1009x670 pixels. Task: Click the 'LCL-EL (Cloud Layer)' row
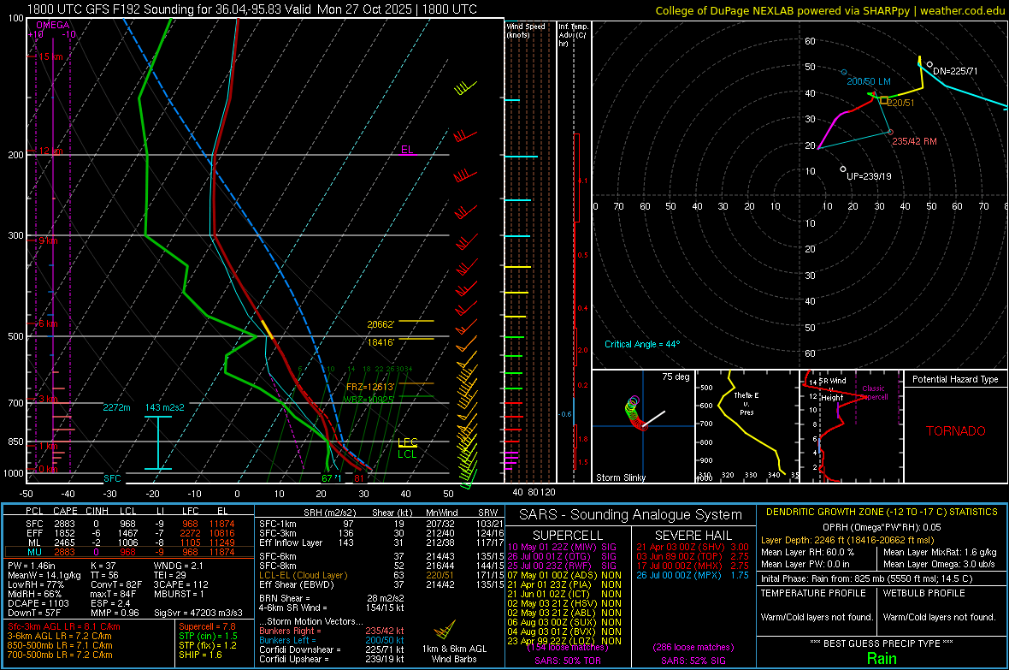pyautogui.click(x=381, y=575)
